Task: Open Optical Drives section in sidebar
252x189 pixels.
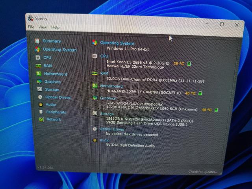Action: pyautogui.click(x=58, y=97)
